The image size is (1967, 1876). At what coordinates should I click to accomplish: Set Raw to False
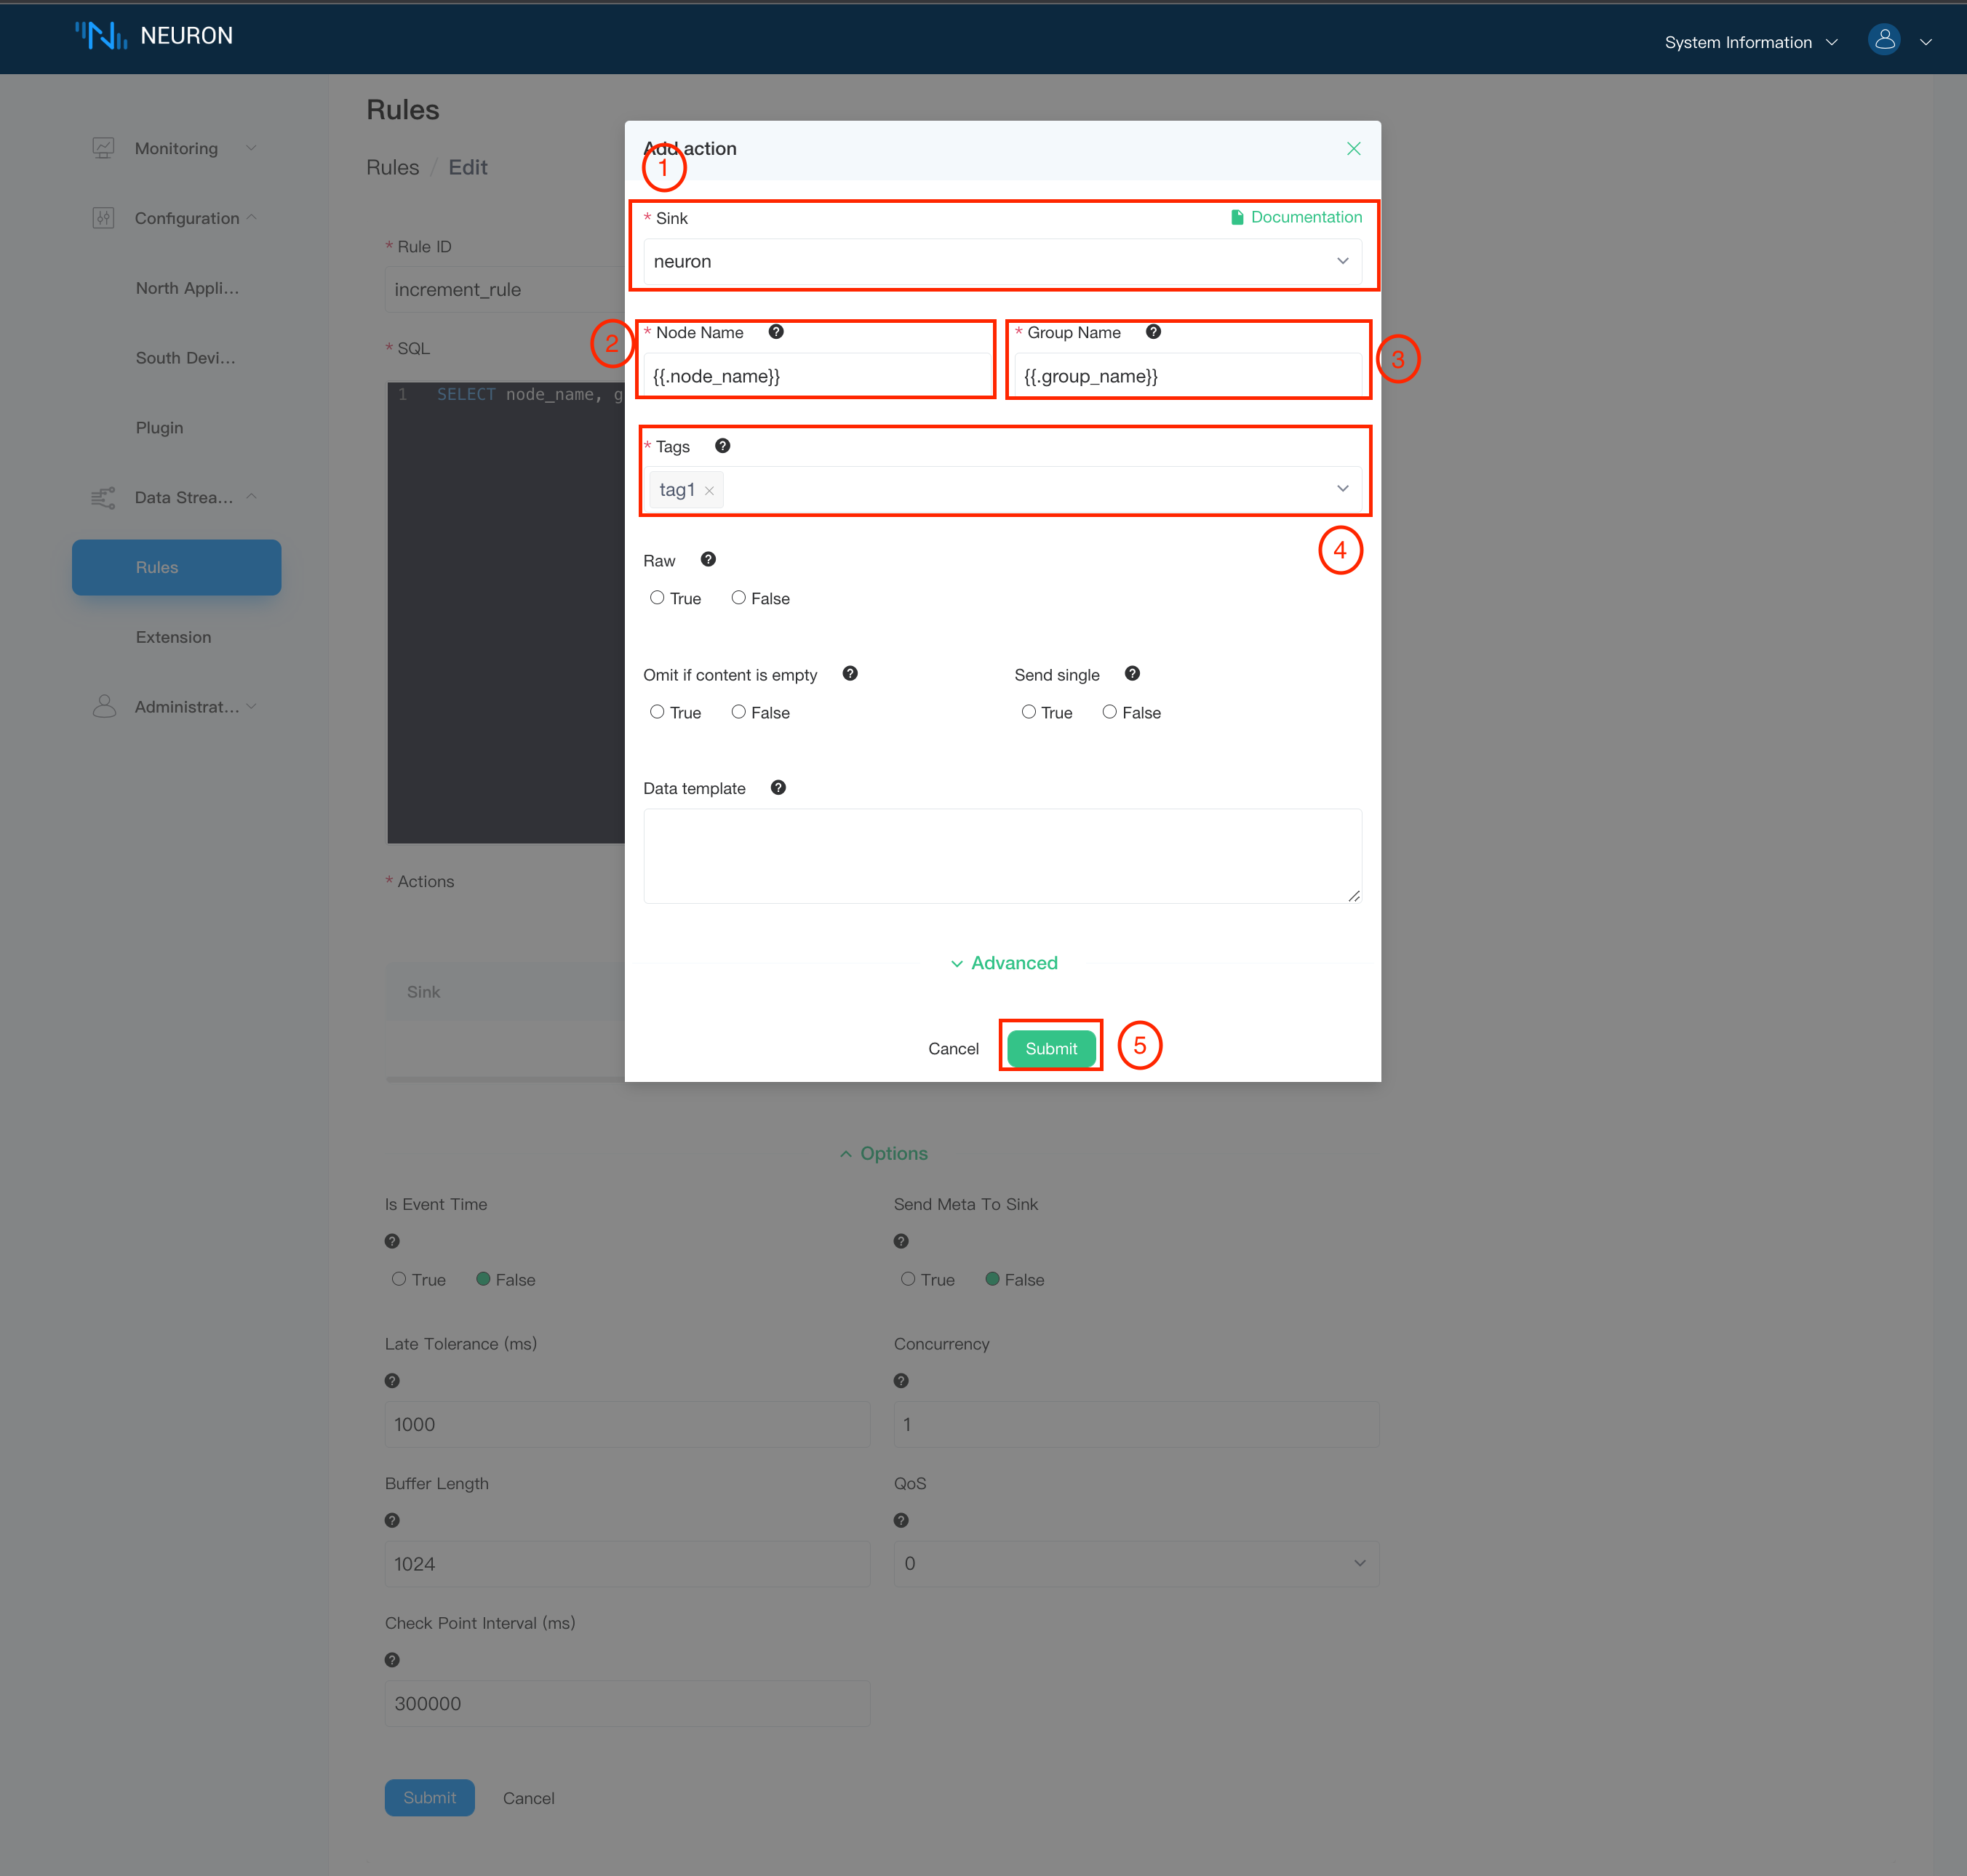click(x=738, y=598)
